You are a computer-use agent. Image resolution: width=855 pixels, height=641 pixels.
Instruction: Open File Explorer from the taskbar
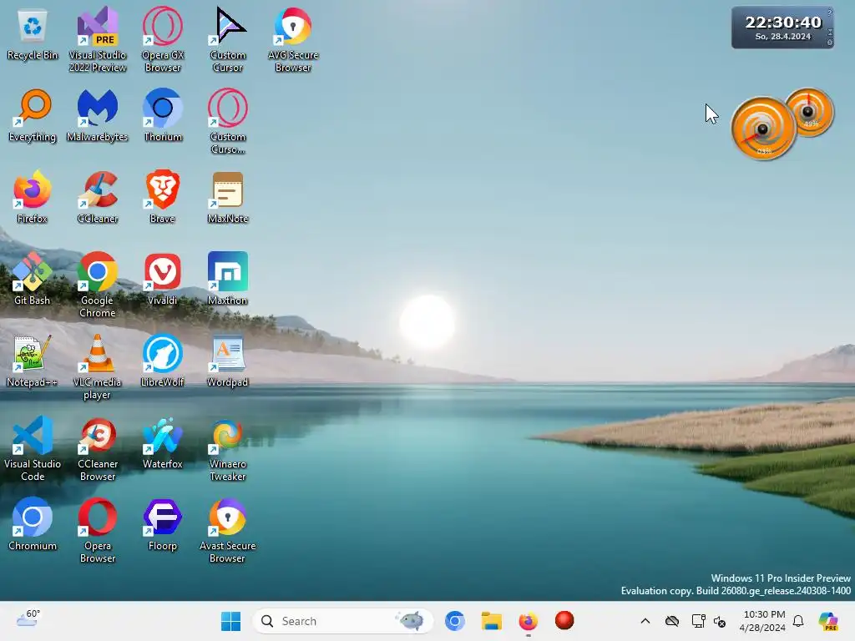491,621
